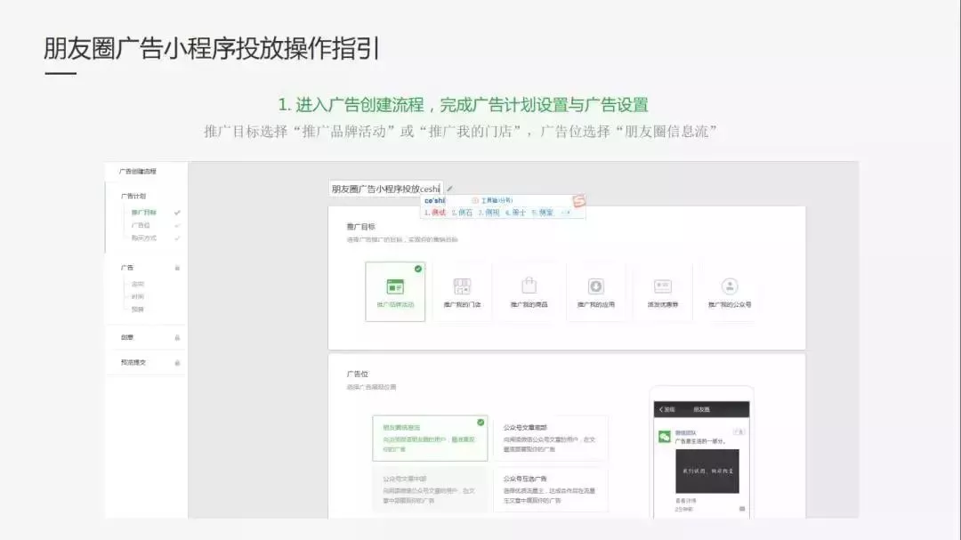Select the 推广我的商品 shopping bag card
This screenshot has height=540, width=961.
(x=529, y=292)
